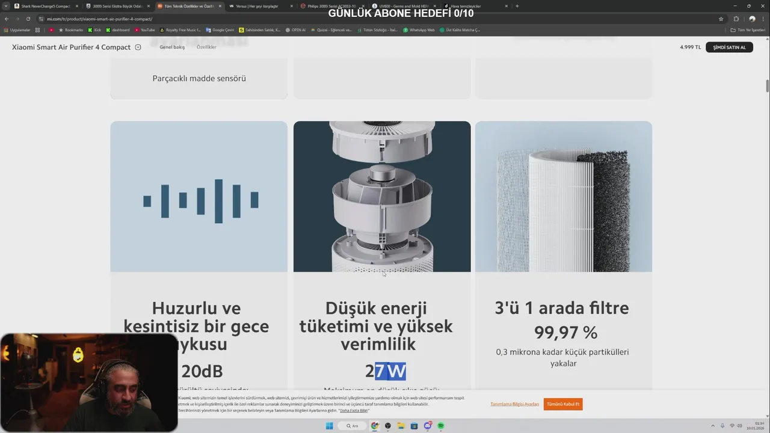Viewport: 770px width, 433px height.
Task: Open the Üst Kalite Matcha bookmark
Action: (x=460, y=29)
